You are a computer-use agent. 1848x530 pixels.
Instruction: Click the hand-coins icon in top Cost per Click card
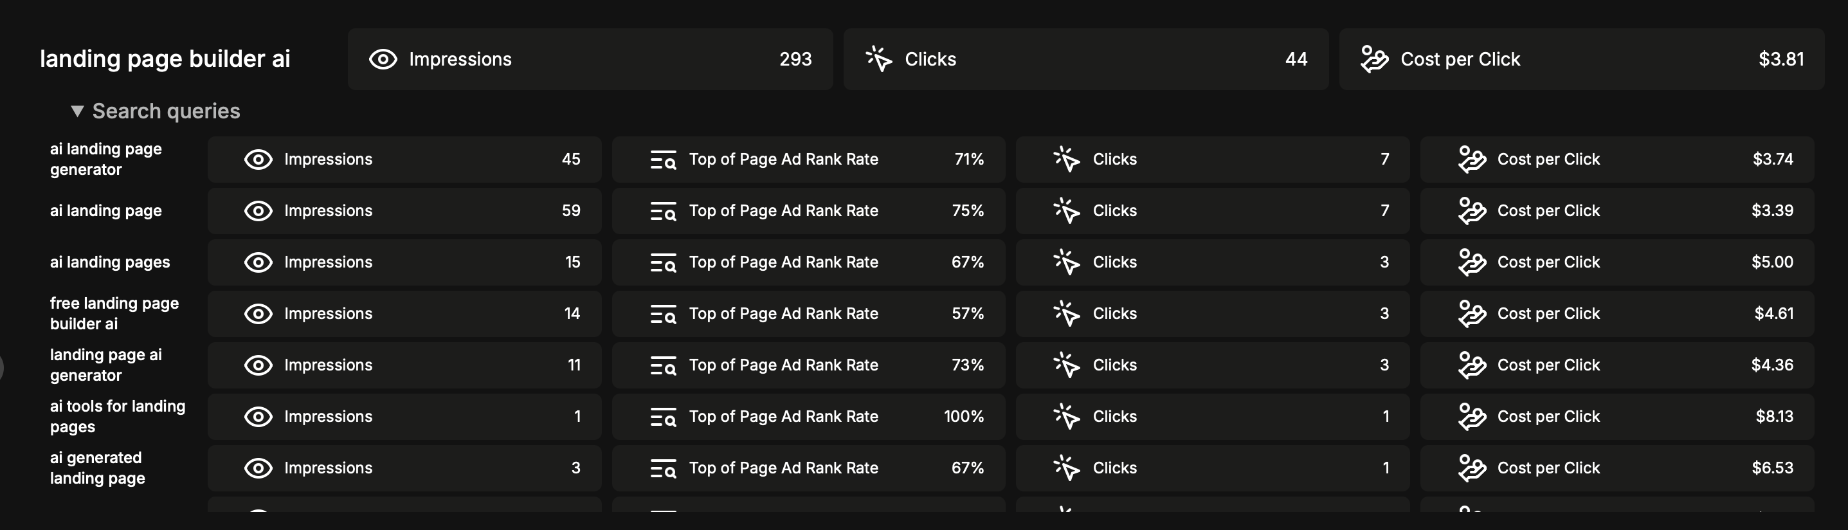click(x=1374, y=60)
